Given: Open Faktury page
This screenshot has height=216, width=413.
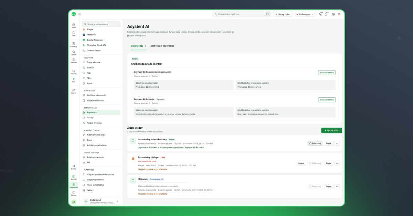Looking at the screenshot, I should pyautogui.click(x=101, y=190).
